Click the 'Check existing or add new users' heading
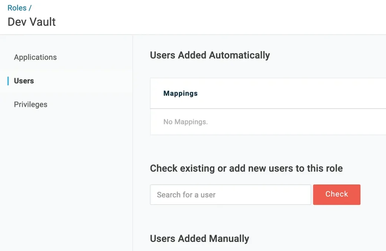 pyautogui.click(x=246, y=168)
